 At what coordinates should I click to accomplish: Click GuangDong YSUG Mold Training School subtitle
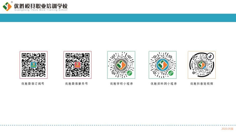41,10
